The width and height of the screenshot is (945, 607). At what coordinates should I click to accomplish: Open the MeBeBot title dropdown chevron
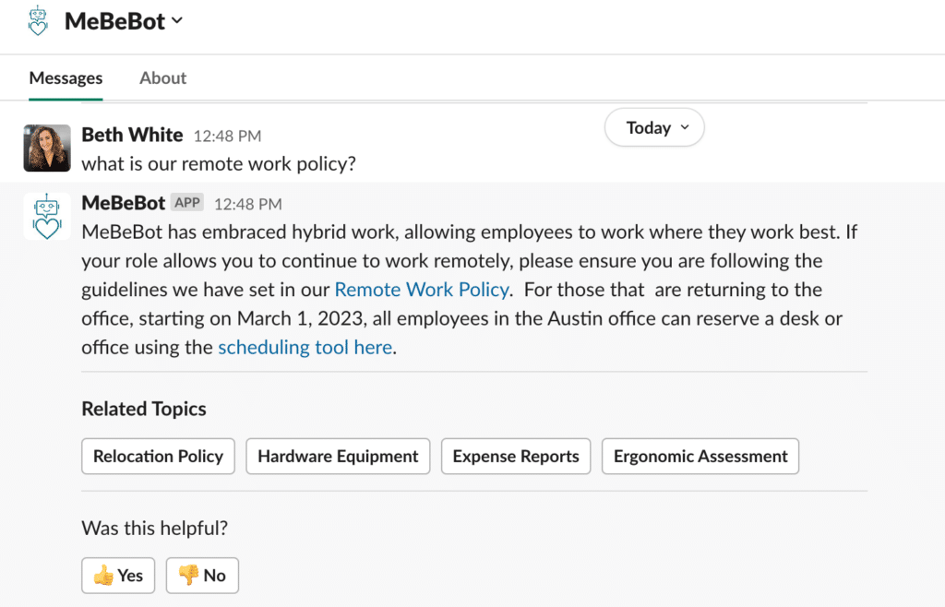(x=177, y=20)
